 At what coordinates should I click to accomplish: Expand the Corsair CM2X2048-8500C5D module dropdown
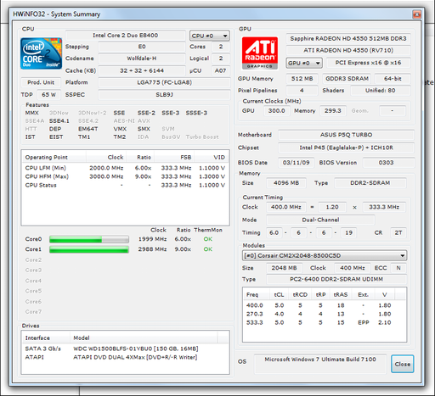[325, 255]
